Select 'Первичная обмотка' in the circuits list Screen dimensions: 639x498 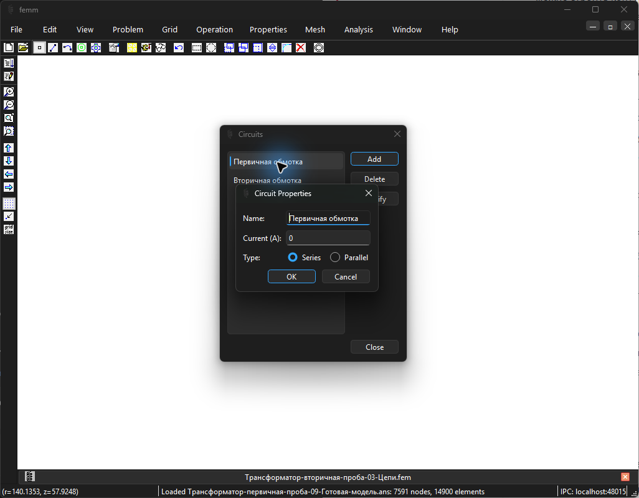coord(286,162)
